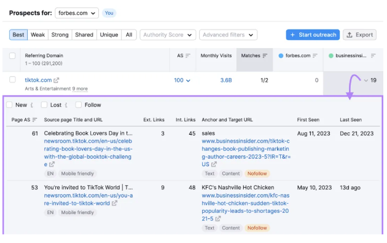Click 'Celebrating Book Lovers Day in t...' title

click(88, 133)
